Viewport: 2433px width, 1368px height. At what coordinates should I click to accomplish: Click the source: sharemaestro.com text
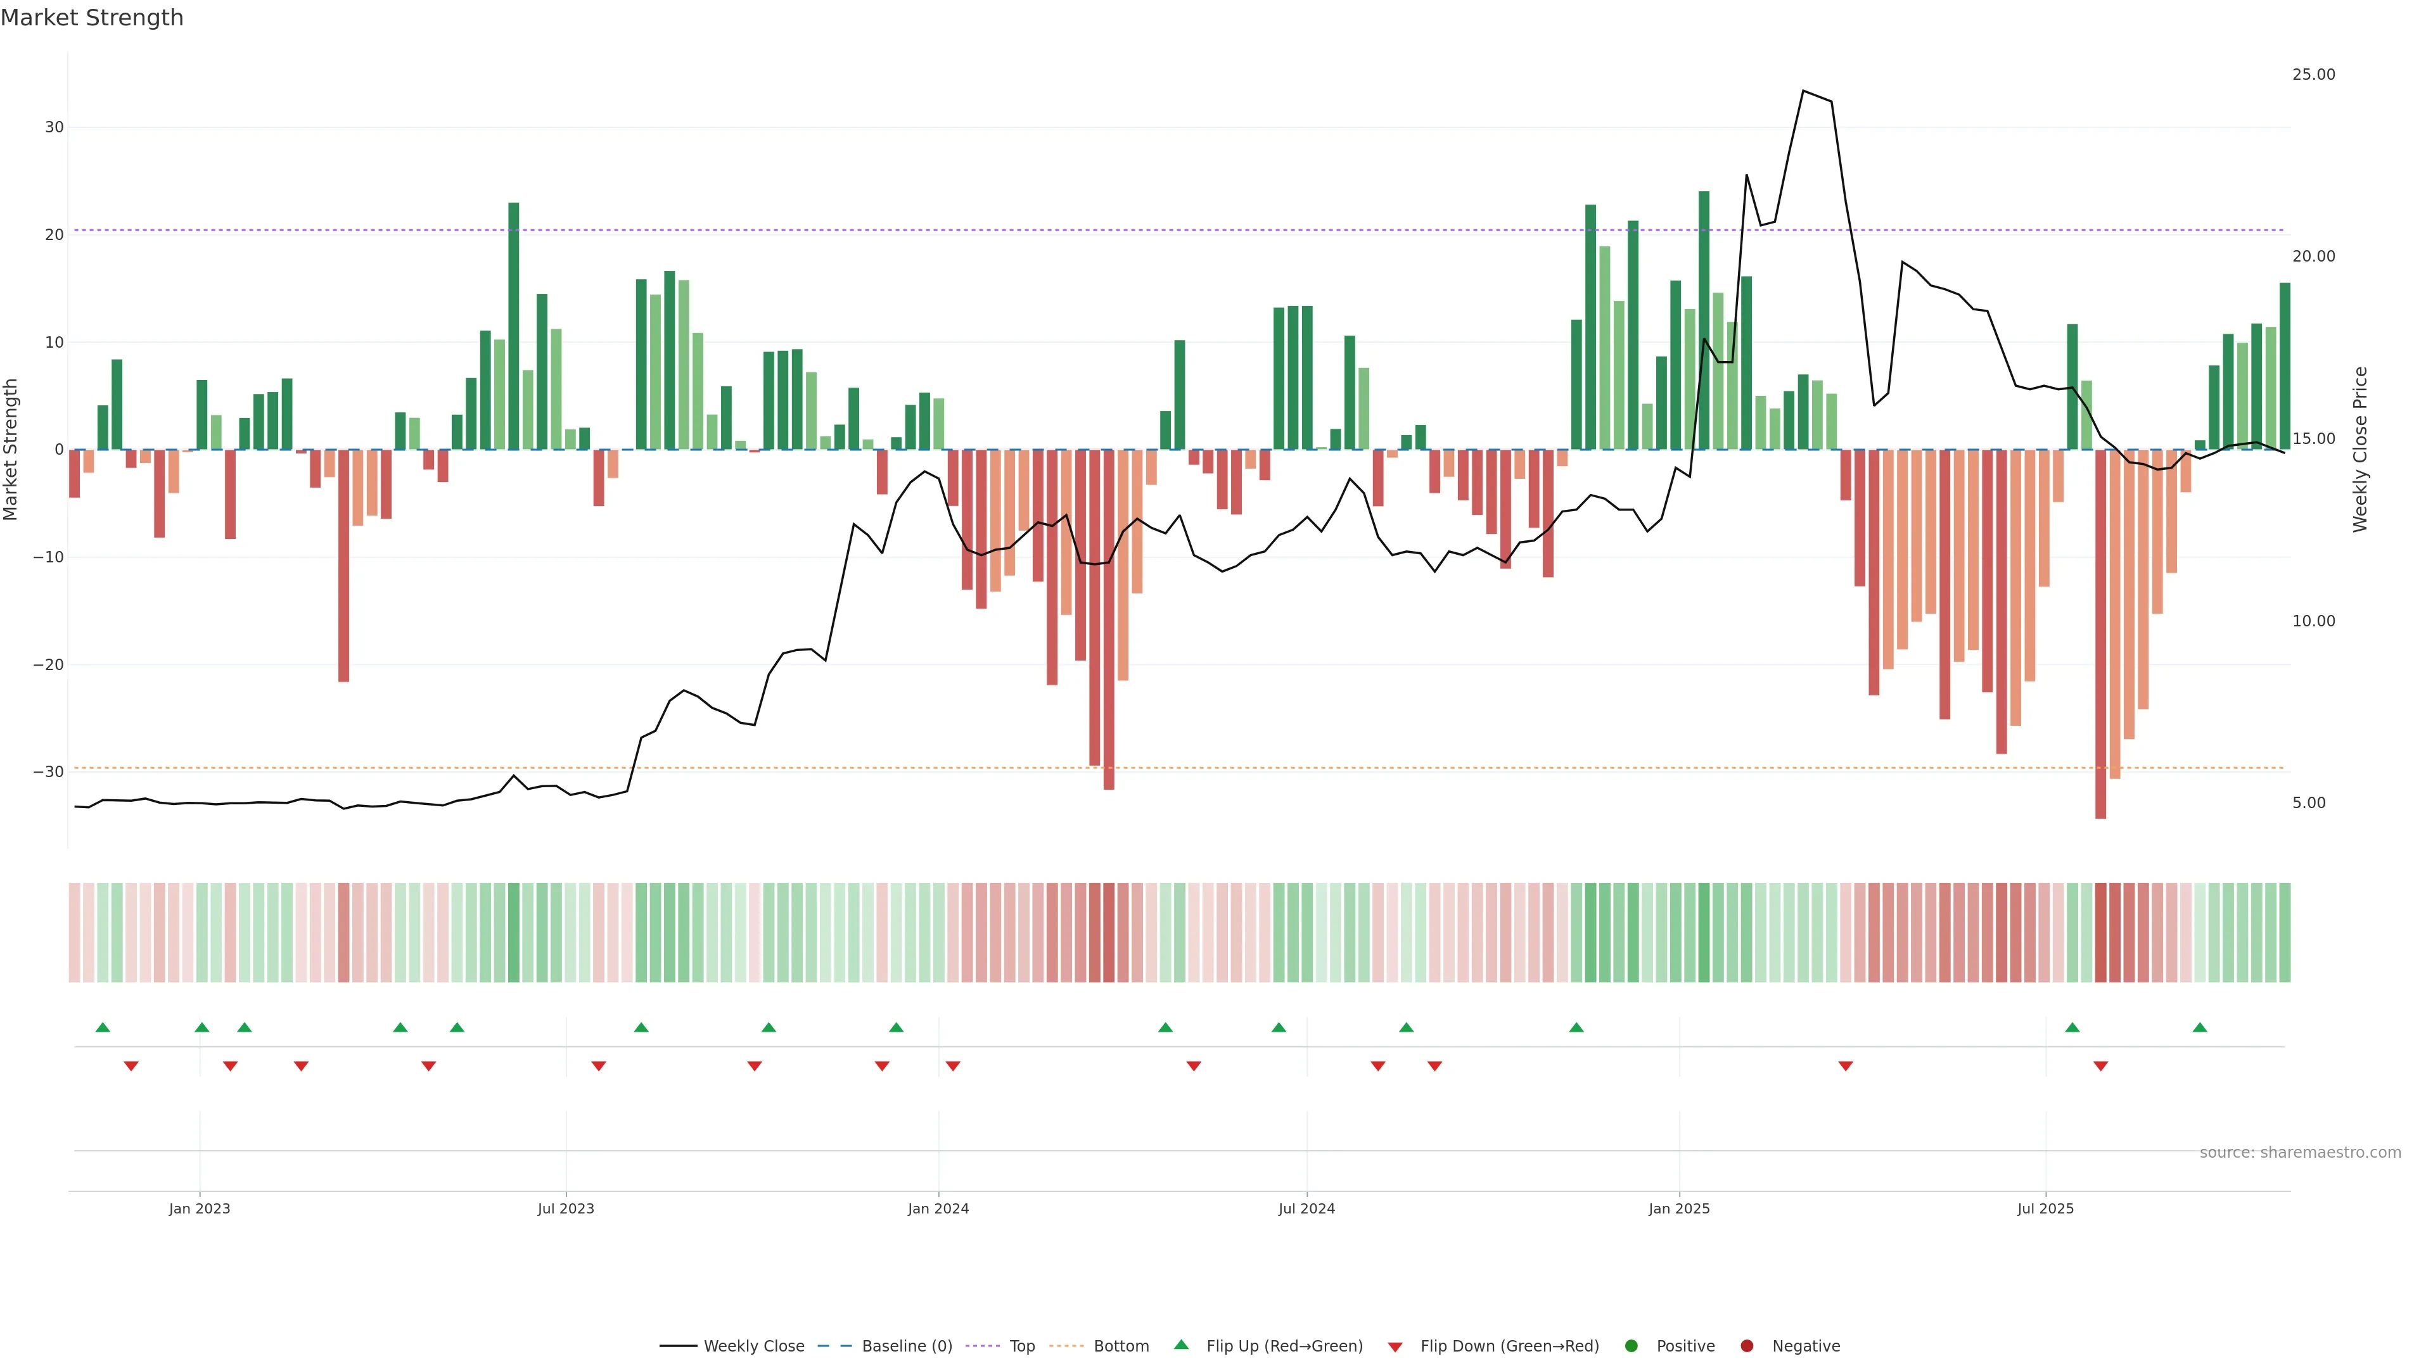(x=2300, y=1153)
